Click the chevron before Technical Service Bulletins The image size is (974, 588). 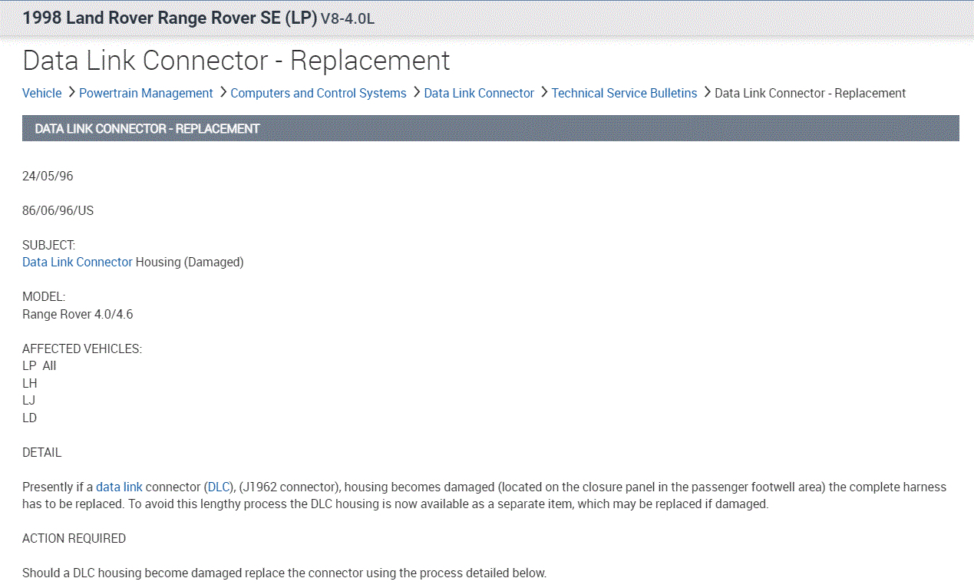pyautogui.click(x=543, y=92)
